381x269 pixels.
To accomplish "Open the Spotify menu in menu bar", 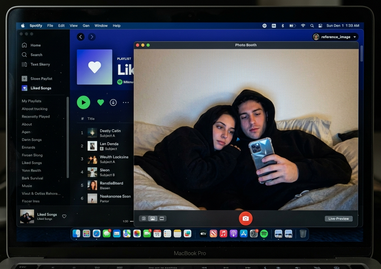I will (36, 26).
